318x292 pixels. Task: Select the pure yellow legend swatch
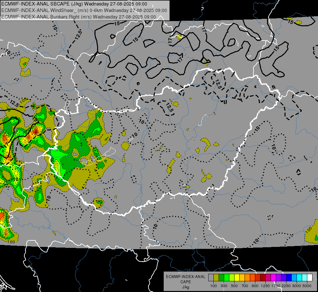click(x=237, y=278)
